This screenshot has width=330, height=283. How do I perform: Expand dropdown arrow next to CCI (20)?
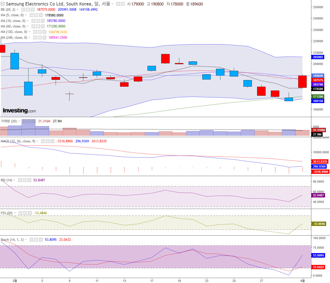pyautogui.click(x=15, y=213)
